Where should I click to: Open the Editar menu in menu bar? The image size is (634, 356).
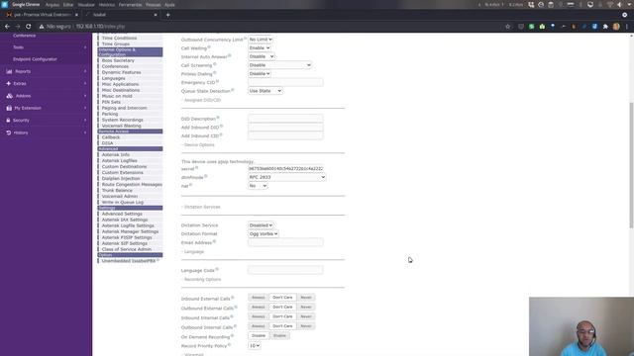pos(68,4)
